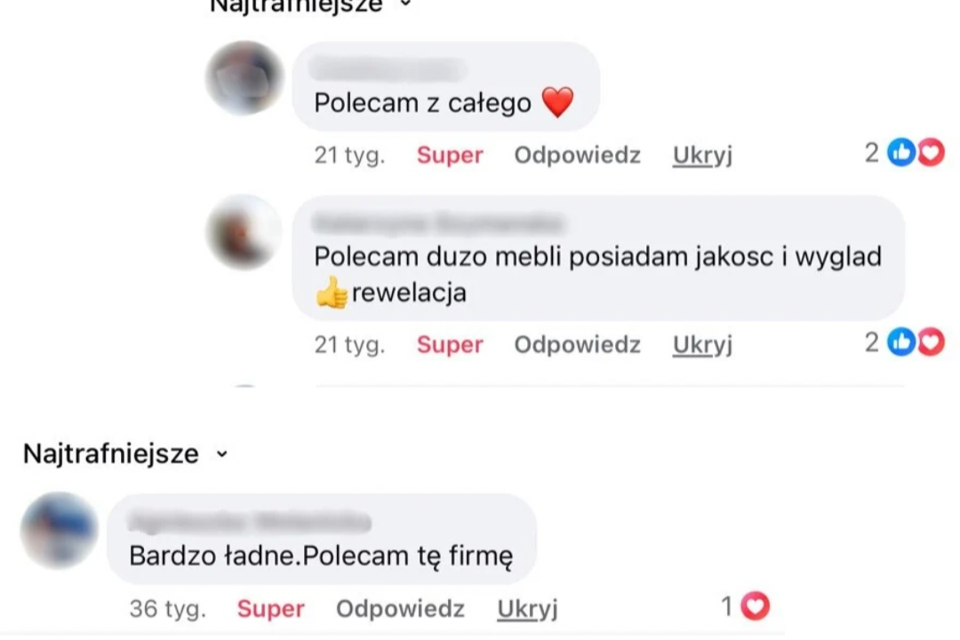Reply via Odpowiedz on the 36 tyg. comment
Image resolution: width=960 pixels, height=640 pixels.
400,609
